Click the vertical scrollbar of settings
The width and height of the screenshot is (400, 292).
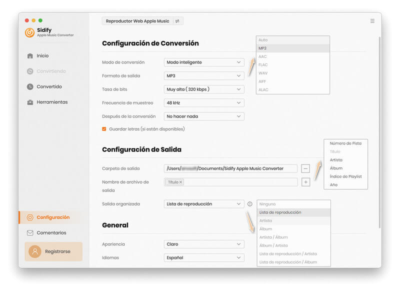coord(379,132)
